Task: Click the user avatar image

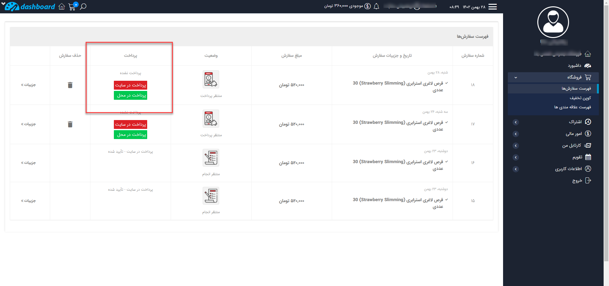Action: [553, 22]
